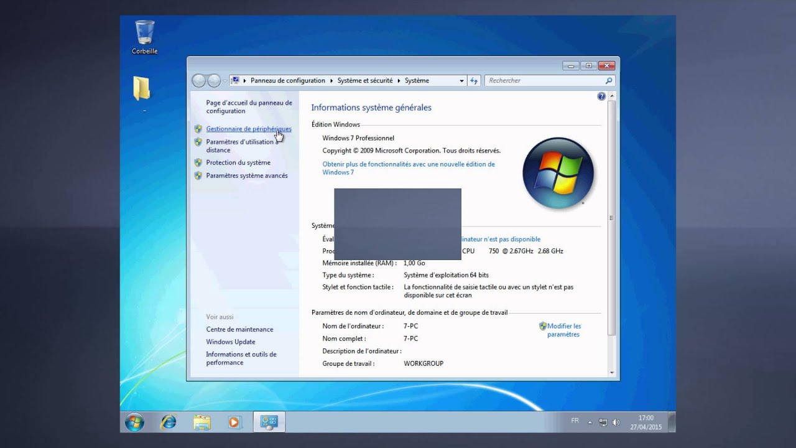Open Protection du système link
The image size is (796, 448).
[238, 162]
